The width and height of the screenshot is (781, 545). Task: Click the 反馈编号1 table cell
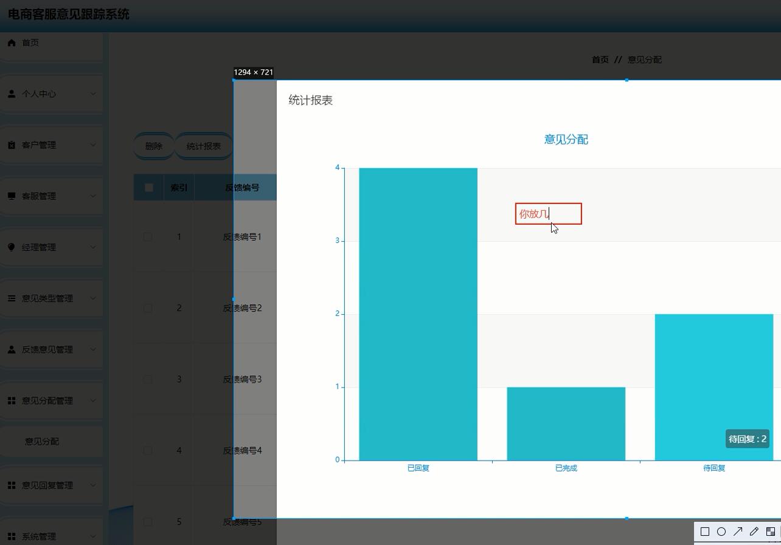[x=242, y=237]
